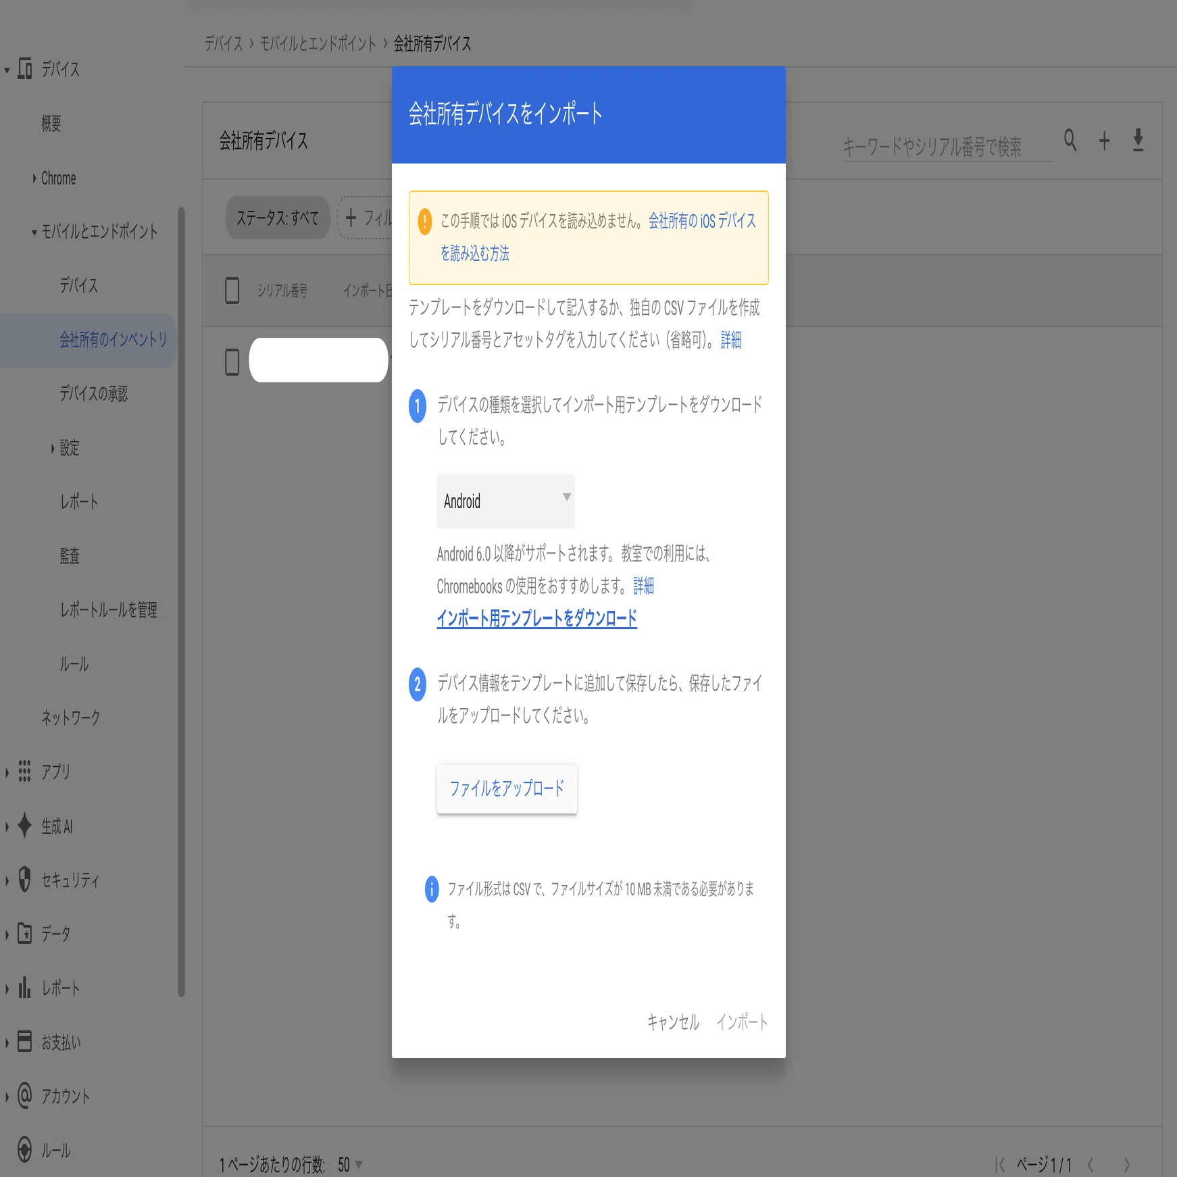Viewport: 1177px width, 1177px height.
Task: Toggle the first device row checkbox
Action: (232, 361)
